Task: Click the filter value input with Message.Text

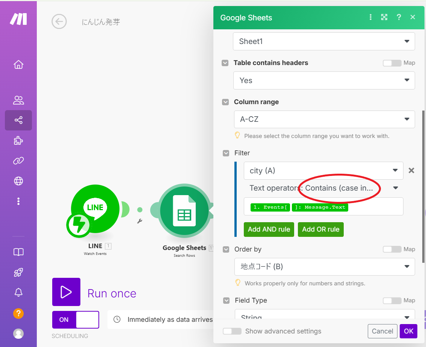Action: (323, 207)
